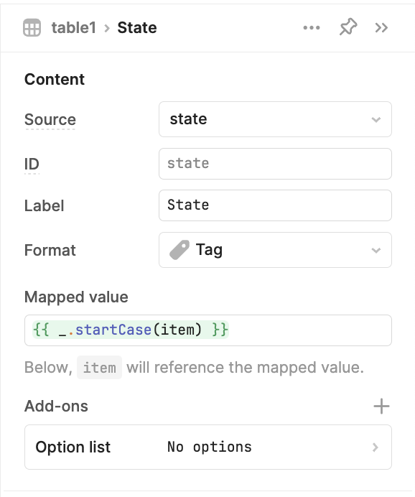The width and height of the screenshot is (415, 497).
Task: Pin the inspector panel with pin icon
Action: pyautogui.click(x=348, y=27)
